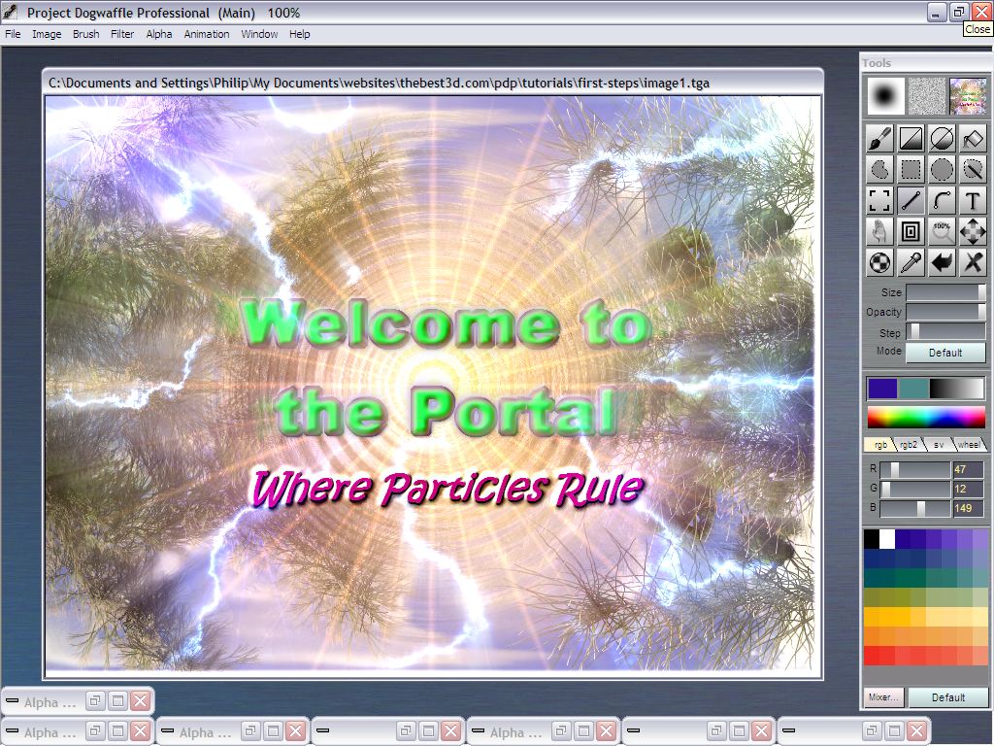Screen dimensions: 994x746
Task: Pick the hand pan tool
Action: [879, 232]
